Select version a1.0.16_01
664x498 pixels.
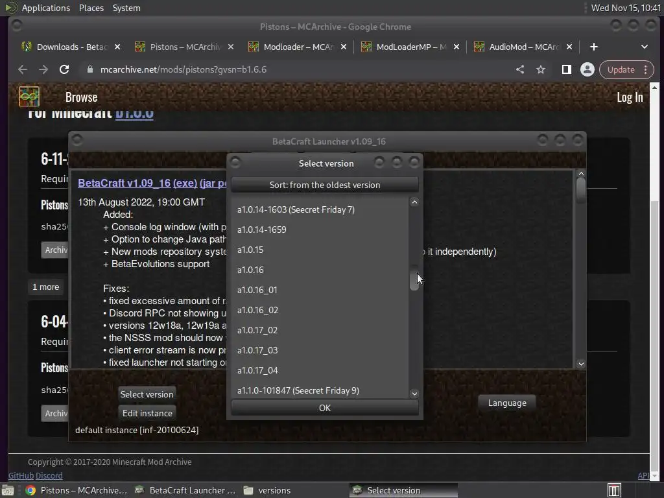click(320, 290)
